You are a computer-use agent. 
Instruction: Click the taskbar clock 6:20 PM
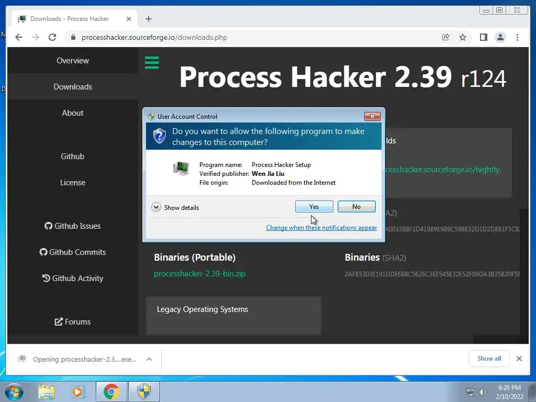pos(509,388)
